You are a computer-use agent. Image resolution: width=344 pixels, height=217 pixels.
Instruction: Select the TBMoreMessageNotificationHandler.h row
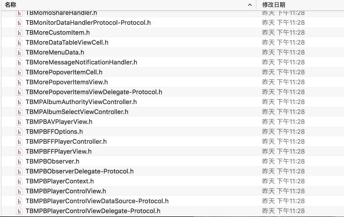point(81,62)
